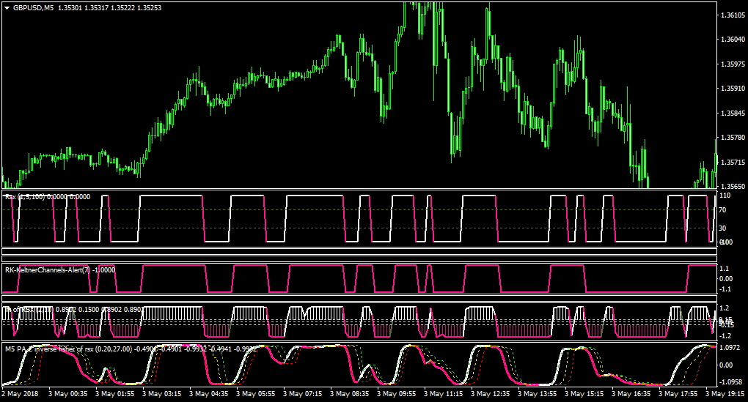Select the 1.36040 price level label
Image resolution: width=748 pixels, height=402 pixels.
point(733,40)
